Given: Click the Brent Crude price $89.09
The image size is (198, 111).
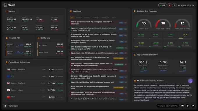Looking at the screenshot, I should [x=60, y=51].
